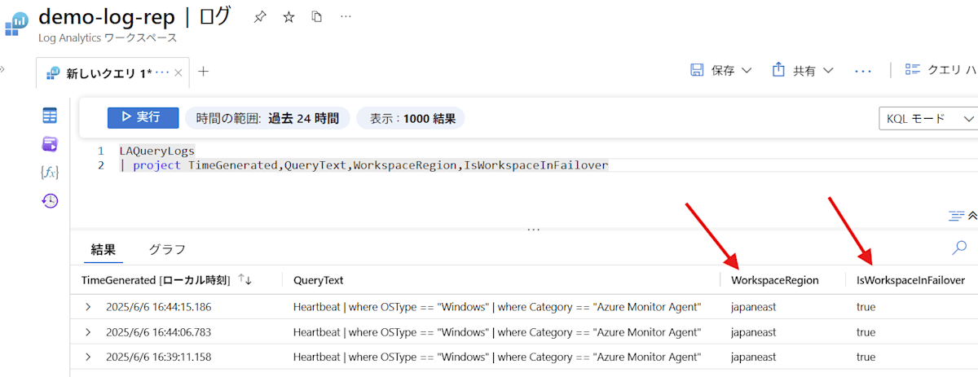Open the title bar more options ellipsis
Screen dimensions: 978x377
click(346, 16)
